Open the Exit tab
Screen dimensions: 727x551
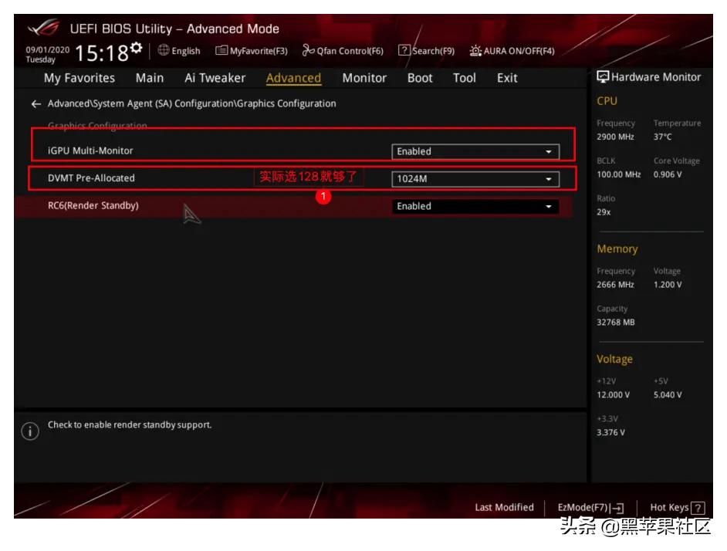tap(507, 78)
